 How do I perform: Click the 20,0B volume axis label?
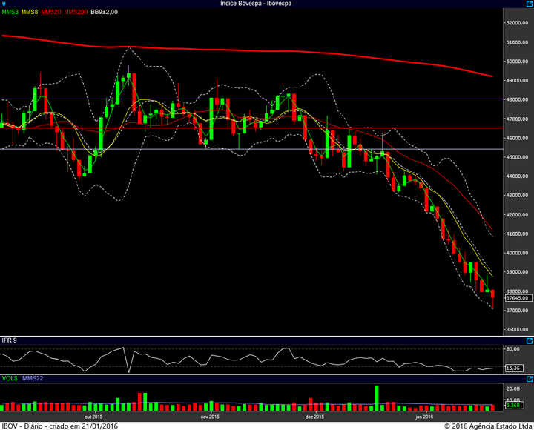[513, 388]
